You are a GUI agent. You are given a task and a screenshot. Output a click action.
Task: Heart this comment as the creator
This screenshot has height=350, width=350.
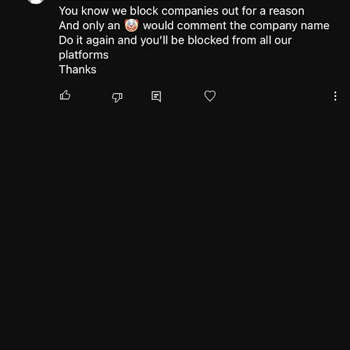[x=210, y=96]
